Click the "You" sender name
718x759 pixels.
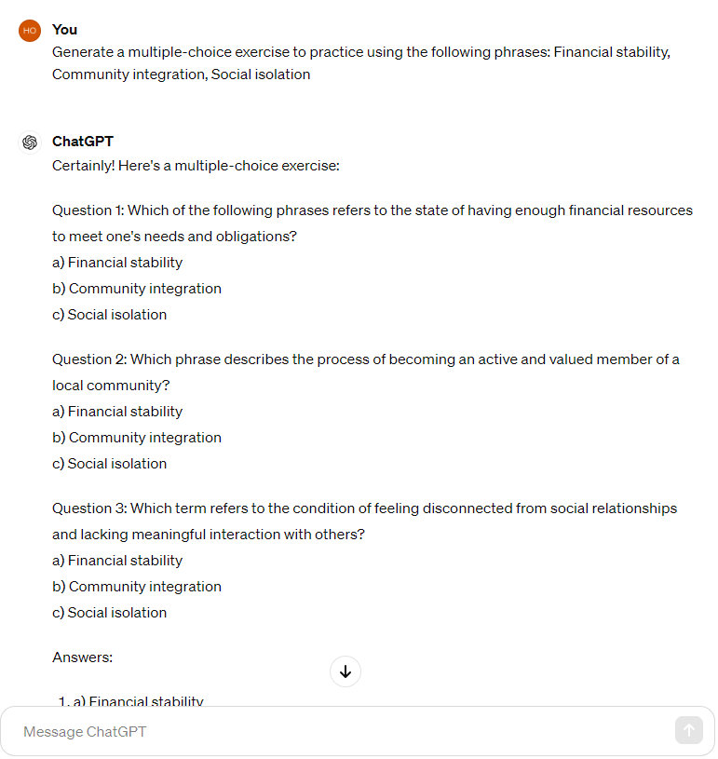[65, 30]
